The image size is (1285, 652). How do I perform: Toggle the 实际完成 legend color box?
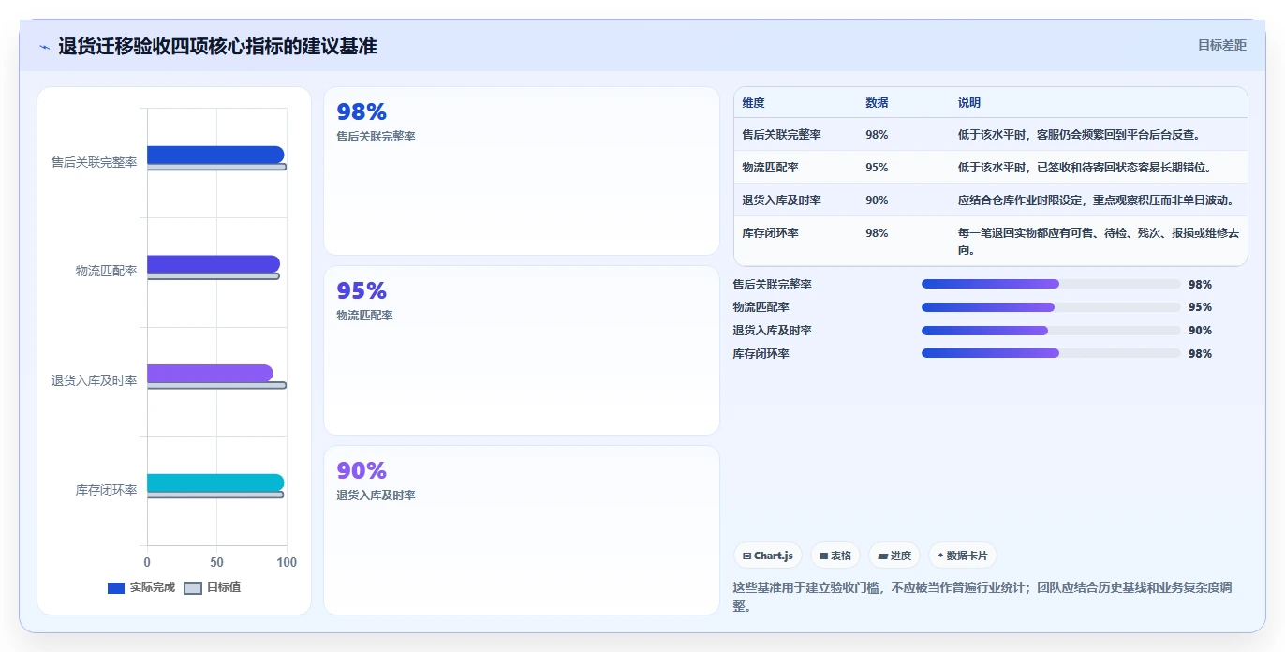click(116, 588)
